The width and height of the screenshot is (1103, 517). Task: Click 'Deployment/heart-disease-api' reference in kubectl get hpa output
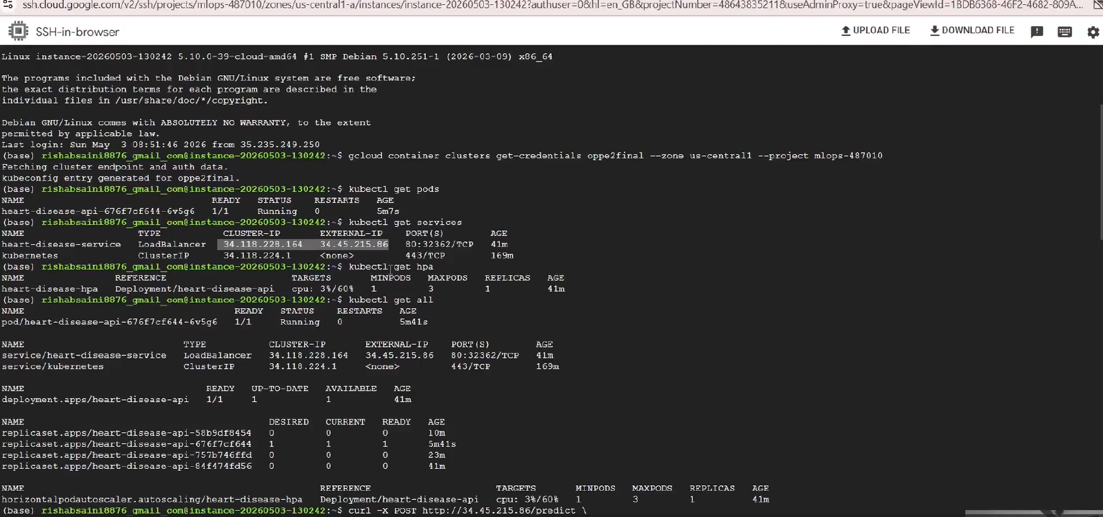[194, 289]
